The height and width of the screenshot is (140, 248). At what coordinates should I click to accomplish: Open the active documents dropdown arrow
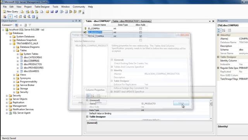tap(210, 21)
